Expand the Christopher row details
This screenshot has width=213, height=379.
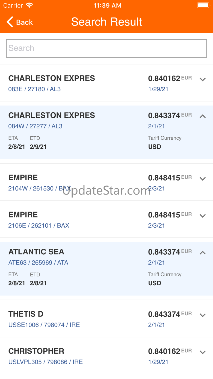coord(202,352)
